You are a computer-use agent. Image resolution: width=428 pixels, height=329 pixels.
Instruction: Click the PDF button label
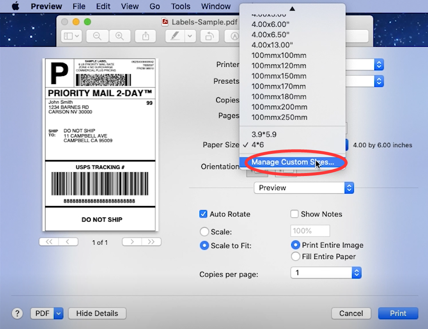point(42,314)
